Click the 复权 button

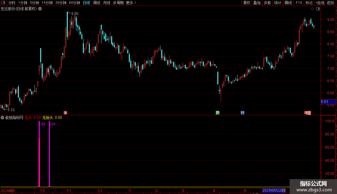[247, 3]
